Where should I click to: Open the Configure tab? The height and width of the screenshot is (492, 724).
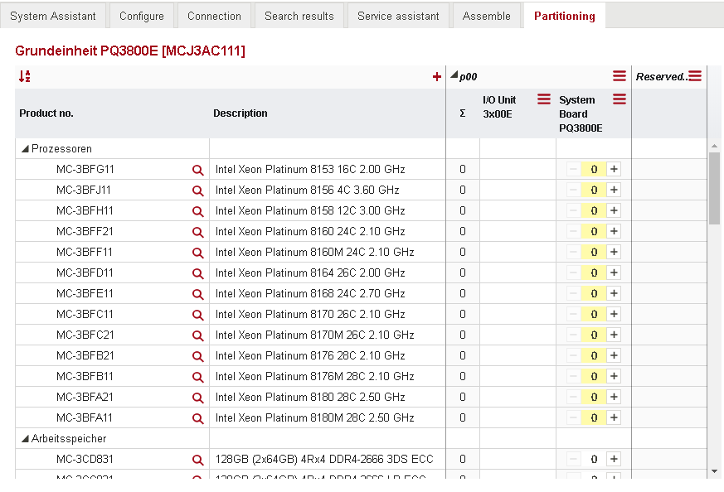coord(142,16)
